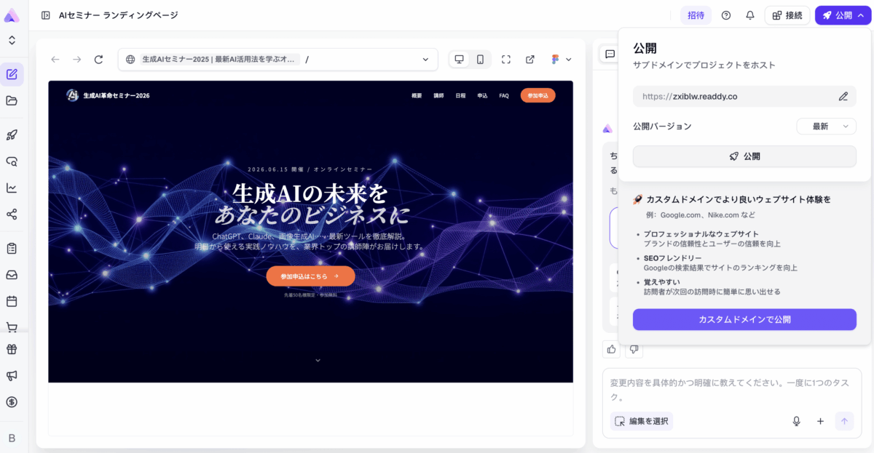874x453 pixels.
Task: Edit the subdomain with the pencil icon
Action: point(843,96)
